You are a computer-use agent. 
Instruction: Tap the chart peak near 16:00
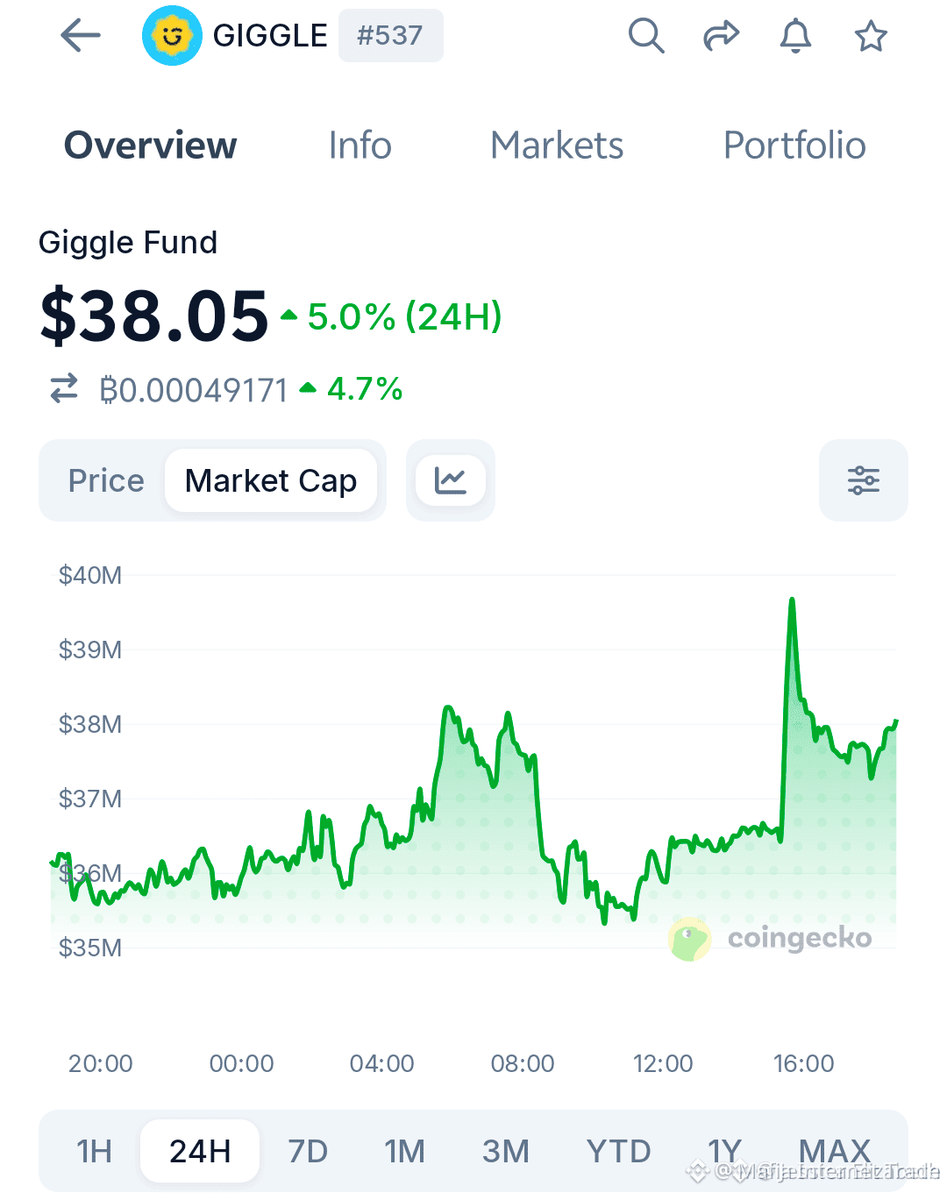792,600
